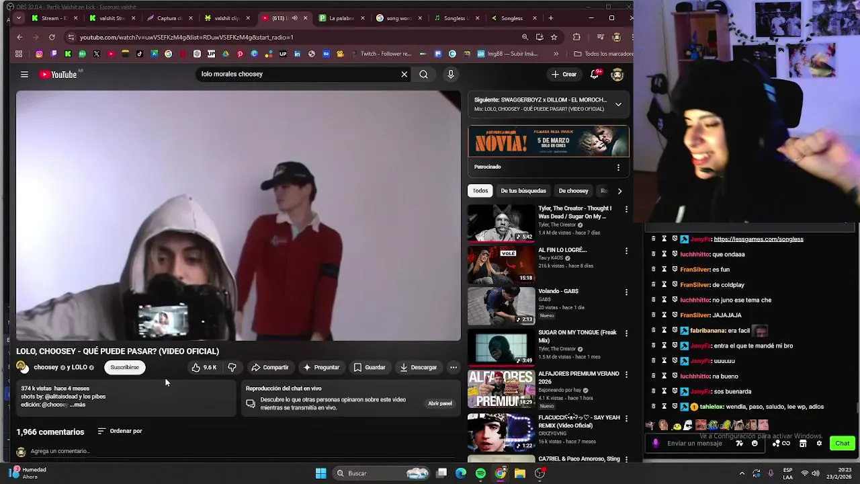The image size is (860, 484).
Task: Show next filter chips with right arrow
Action: [619, 191]
